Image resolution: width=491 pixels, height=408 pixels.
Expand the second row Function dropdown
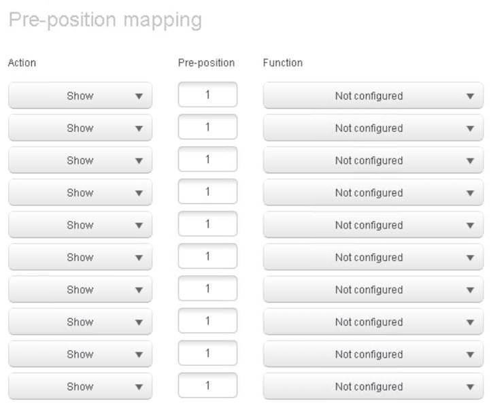coord(373,128)
